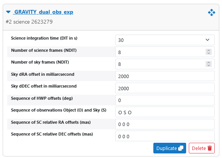Edit Sequence of HWP offsets field
The width and height of the screenshot is (222, 158).
[x=165, y=100]
